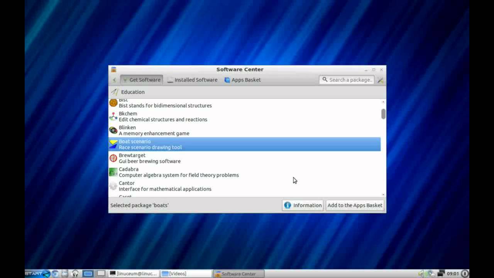Switch to second workspace in pager
494x278 pixels.
(x=101, y=273)
